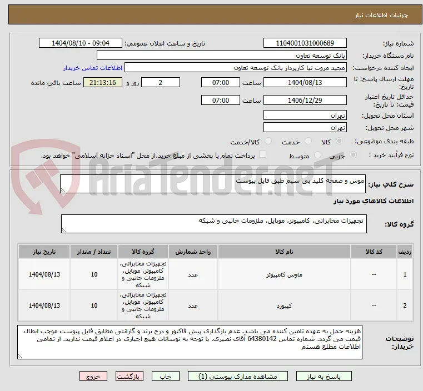
Task: Open اطلاعات تماس خریدار link
Action: click(x=93, y=68)
